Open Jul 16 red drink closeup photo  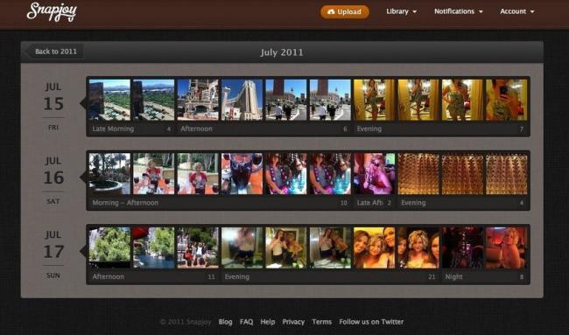242,174
